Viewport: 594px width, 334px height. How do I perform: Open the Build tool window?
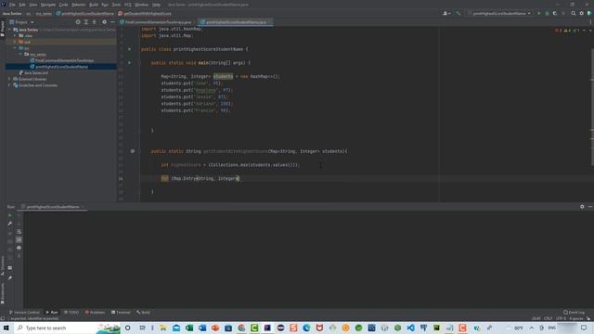click(144, 313)
